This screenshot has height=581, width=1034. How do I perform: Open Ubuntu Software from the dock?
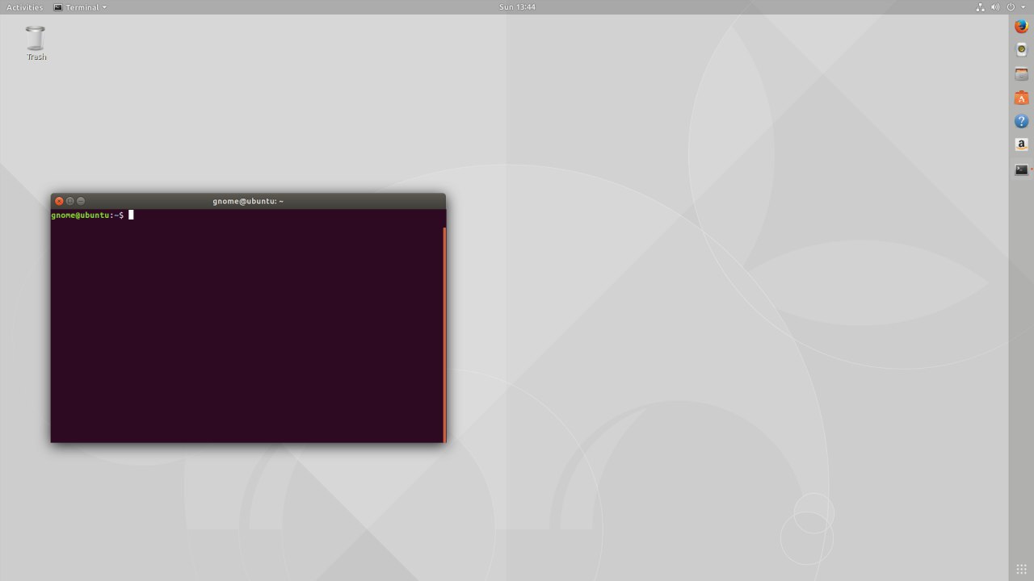(1021, 98)
